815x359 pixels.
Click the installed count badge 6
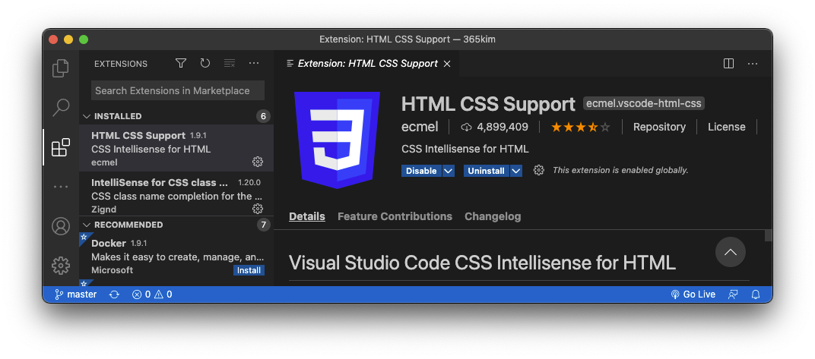[263, 116]
